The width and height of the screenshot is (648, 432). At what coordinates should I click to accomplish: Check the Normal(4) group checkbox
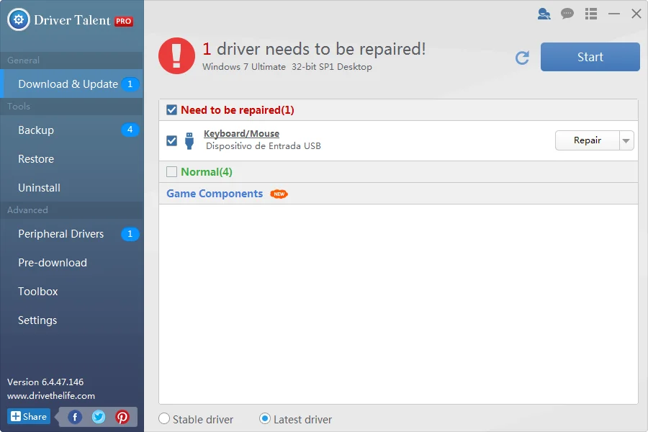pyautogui.click(x=171, y=171)
